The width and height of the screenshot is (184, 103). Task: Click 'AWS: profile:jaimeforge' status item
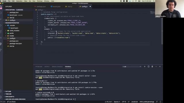click(147, 102)
